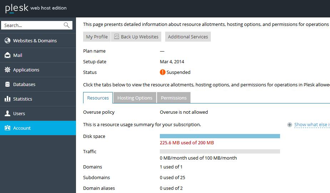Open Additional Services
The height and width of the screenshot is (193, 330).
[x=188, y=37]
